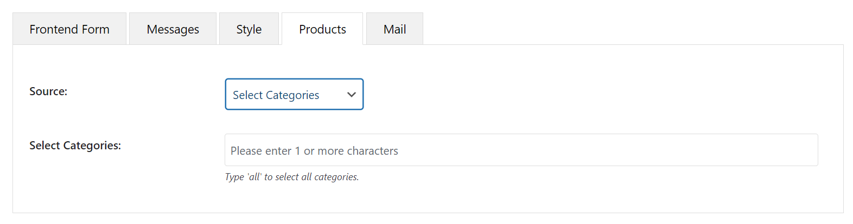The width and height of the screenshot is (853, 224).
Task: Click the down arrow beside 'Select Categories'
Action: tap(352, 95)
